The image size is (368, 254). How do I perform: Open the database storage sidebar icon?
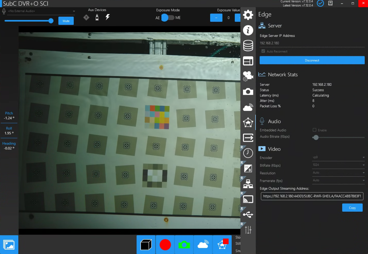click(x=248, y=46)
